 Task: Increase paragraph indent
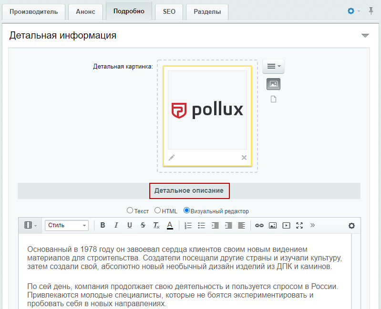tap(215, 225)
